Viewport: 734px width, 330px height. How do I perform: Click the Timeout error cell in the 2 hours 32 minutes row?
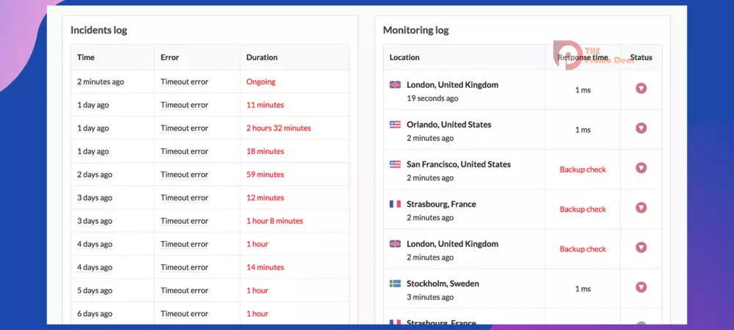184,128
